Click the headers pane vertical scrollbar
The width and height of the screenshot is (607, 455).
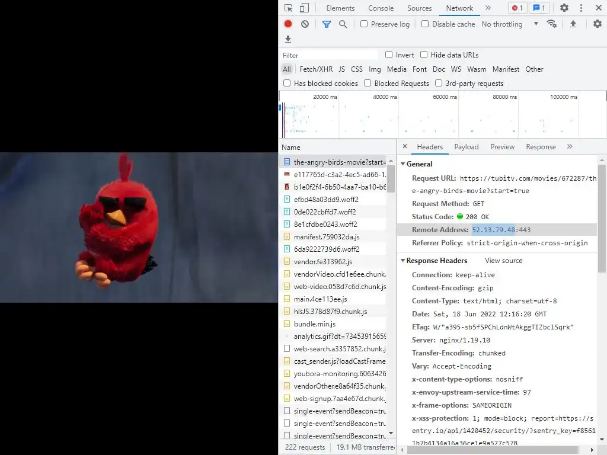coord(601,218)
